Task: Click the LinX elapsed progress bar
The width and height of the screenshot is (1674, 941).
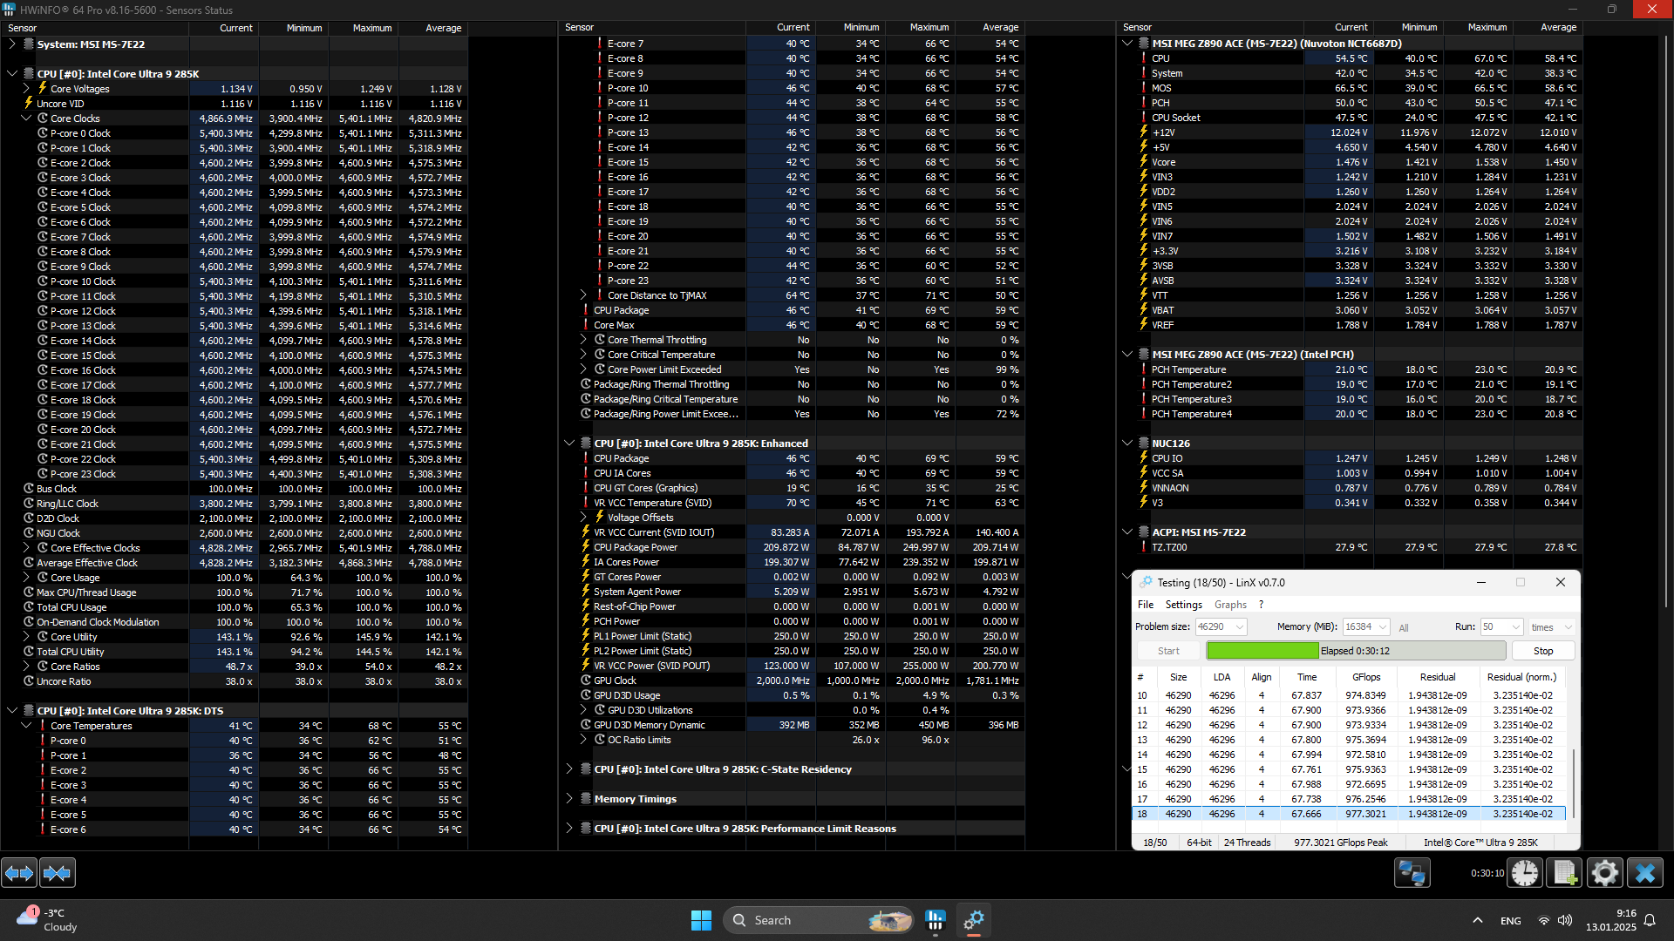Action: (1355, 651)
